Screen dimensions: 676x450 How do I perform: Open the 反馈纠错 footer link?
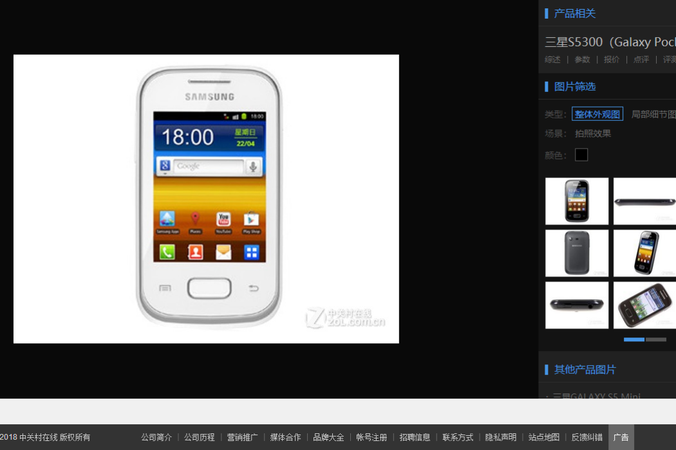(587, 438)
